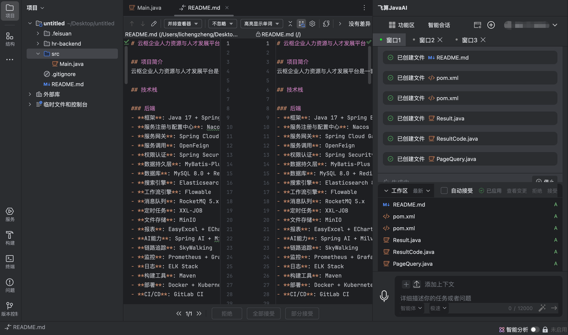Open ResultCode.java in 工作区 list
The image size is (568, 335).
pos(414,252)
